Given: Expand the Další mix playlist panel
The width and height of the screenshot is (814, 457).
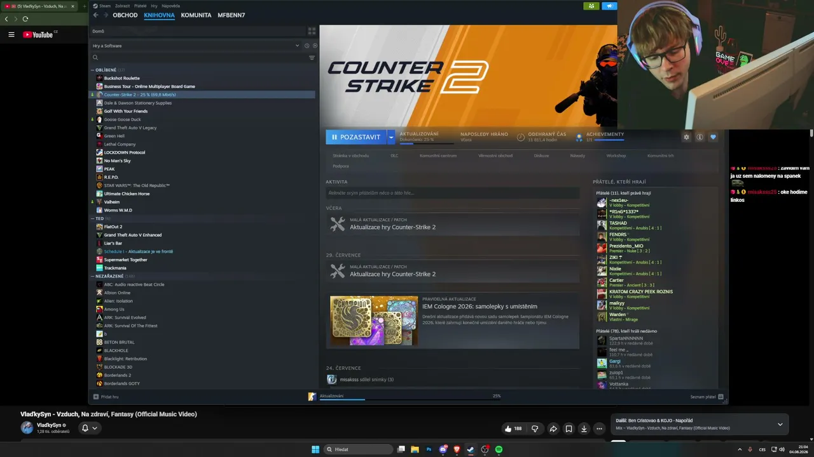Looking at the screenshot, I should pos(780,424).
